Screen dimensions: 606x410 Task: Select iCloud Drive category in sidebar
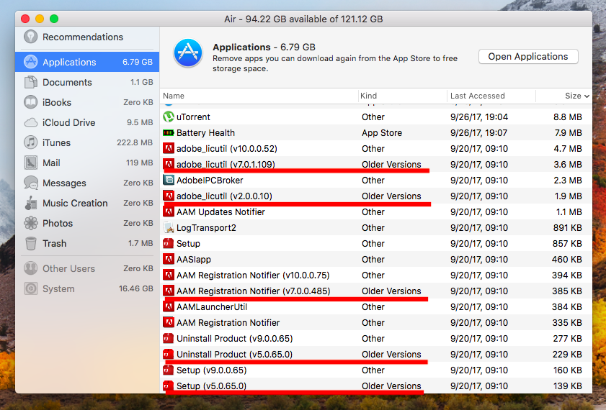[87, 123]
